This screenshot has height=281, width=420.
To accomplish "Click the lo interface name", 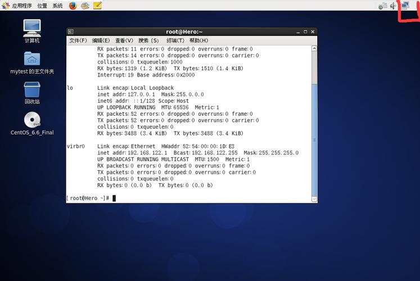I will click(70, 88).
